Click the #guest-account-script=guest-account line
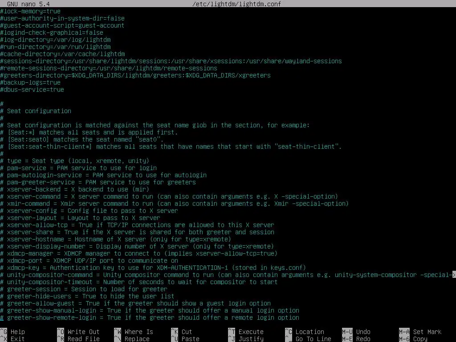Image resolution: width=456 pixels, height=342 pixels. [x=62, y=25]
